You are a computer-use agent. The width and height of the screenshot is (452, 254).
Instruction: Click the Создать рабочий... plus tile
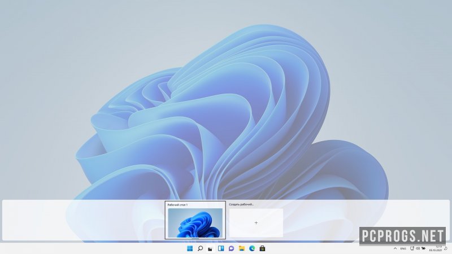pos(256,223)
